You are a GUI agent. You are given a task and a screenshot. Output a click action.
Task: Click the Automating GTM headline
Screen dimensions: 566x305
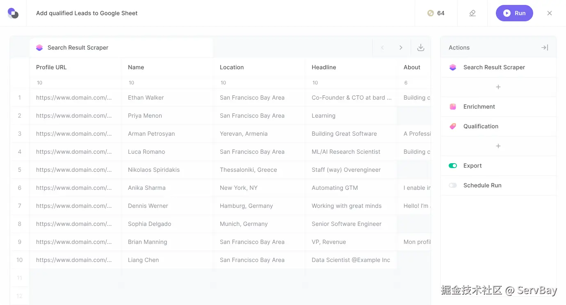pyautogui.click(x=351, y=188)
